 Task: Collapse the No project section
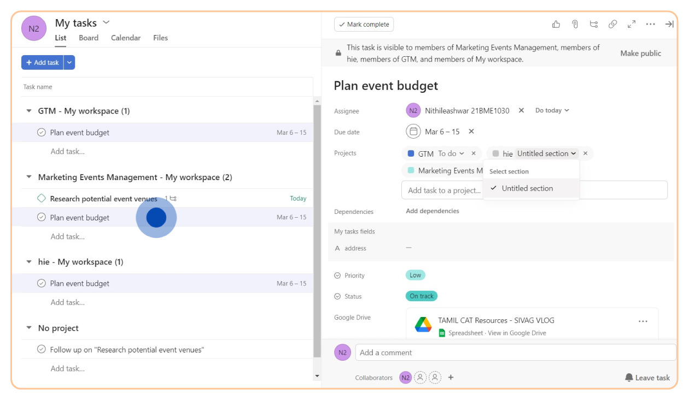(x=29, y=328)
